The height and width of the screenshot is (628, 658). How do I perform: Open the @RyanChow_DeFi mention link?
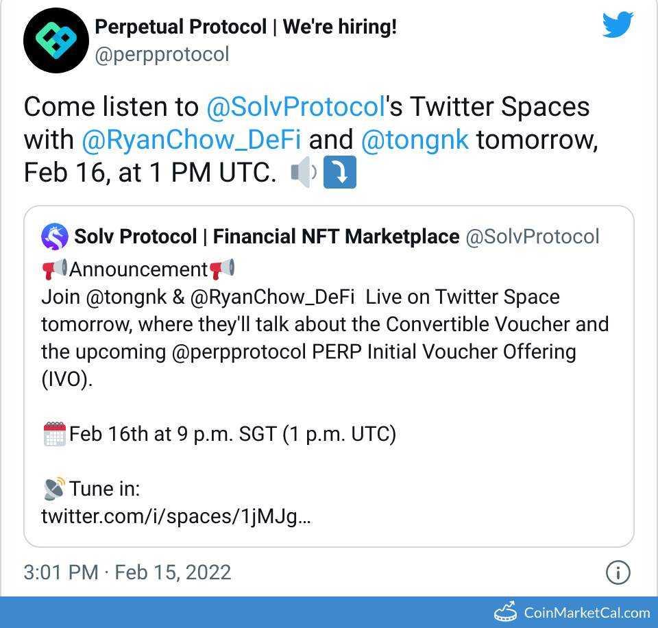click(192, 140)
